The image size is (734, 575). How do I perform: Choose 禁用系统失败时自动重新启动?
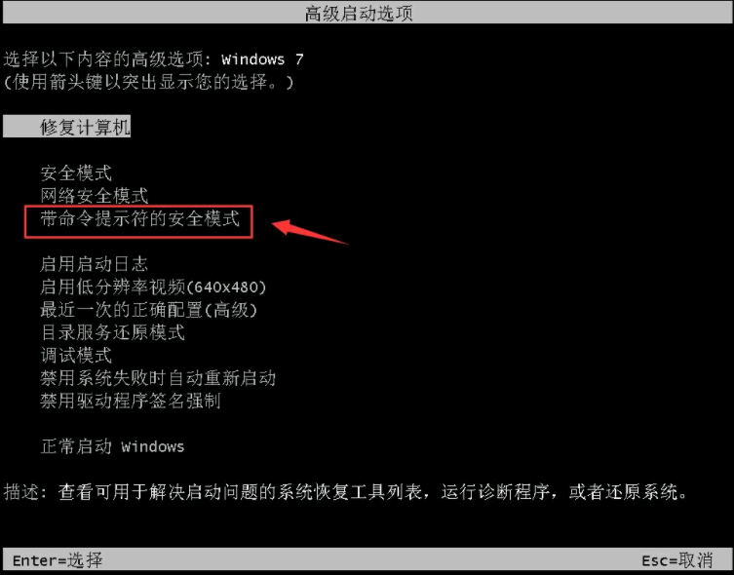point(158,377)
